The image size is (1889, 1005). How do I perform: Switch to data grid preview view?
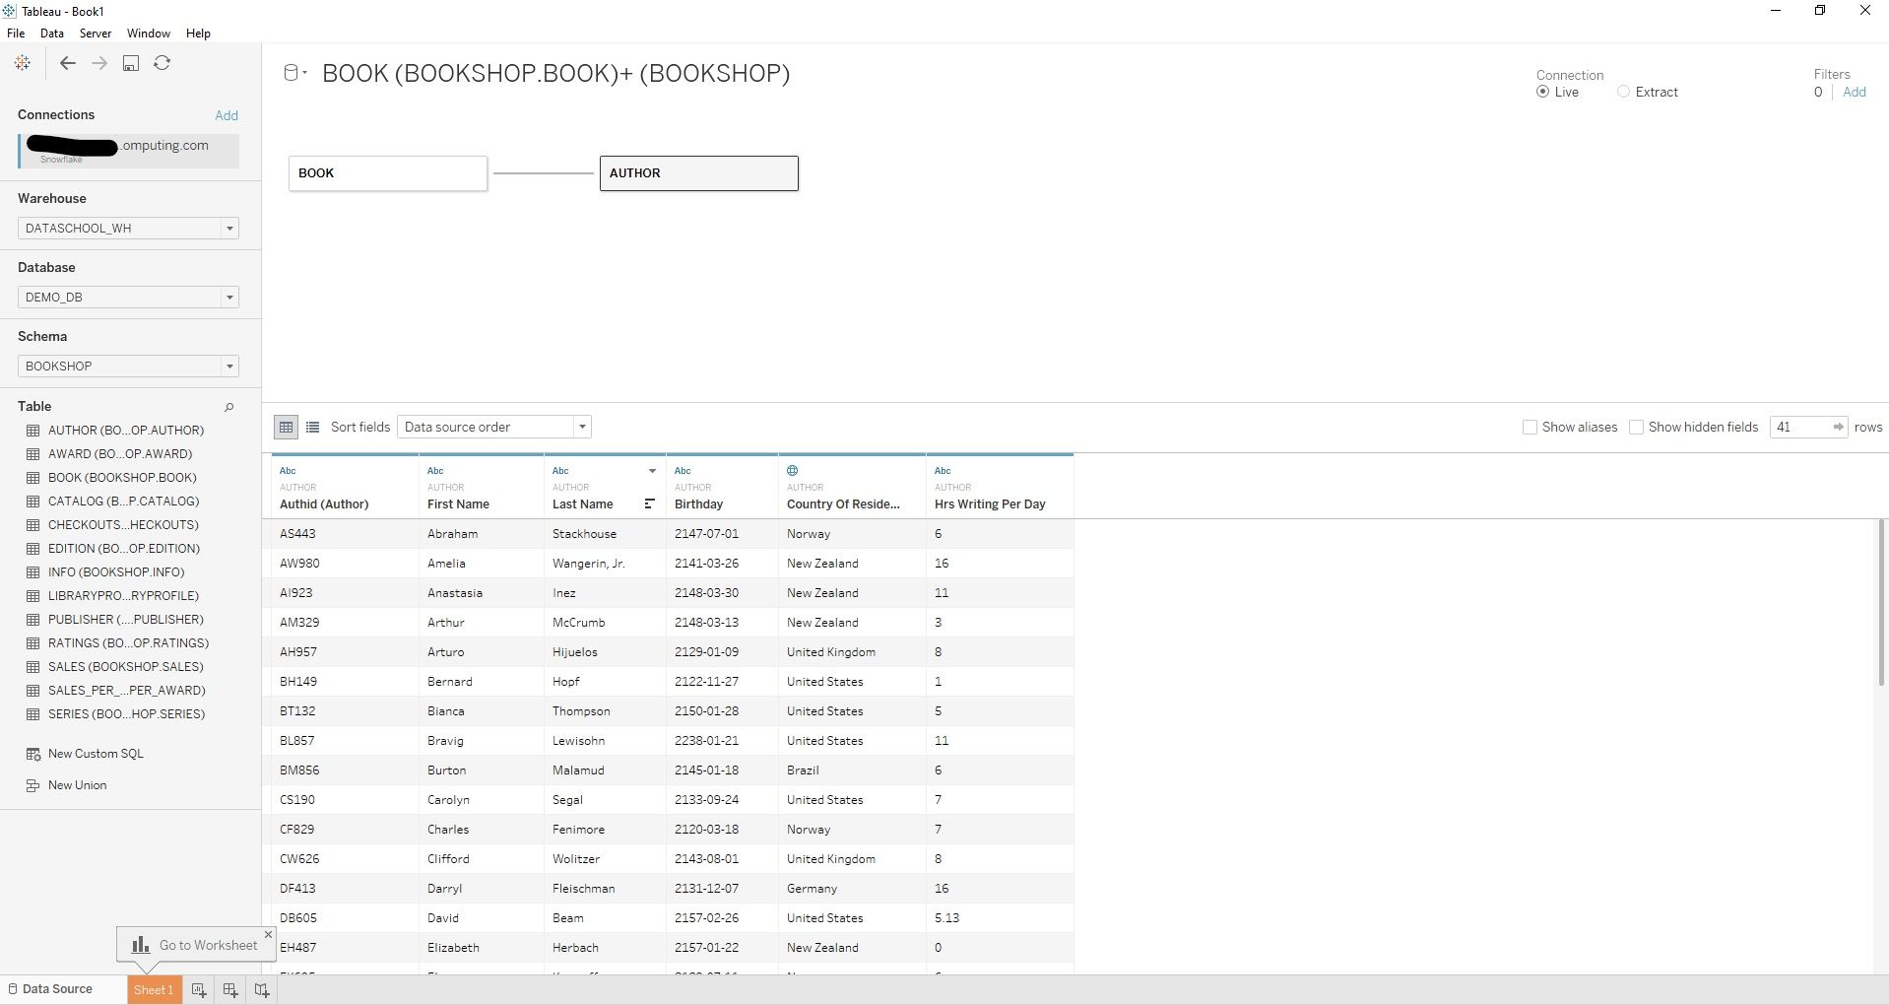[x=286, y=427]
